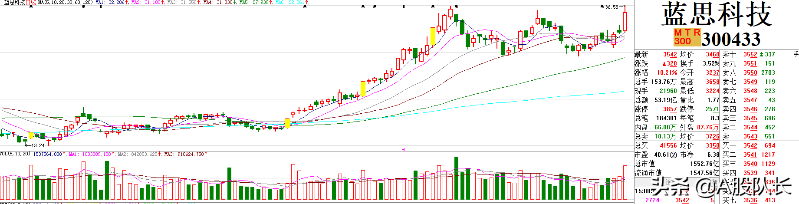Click the 量比 value 1.77
The image size is (799, 204).
click(x=713, y=100)
